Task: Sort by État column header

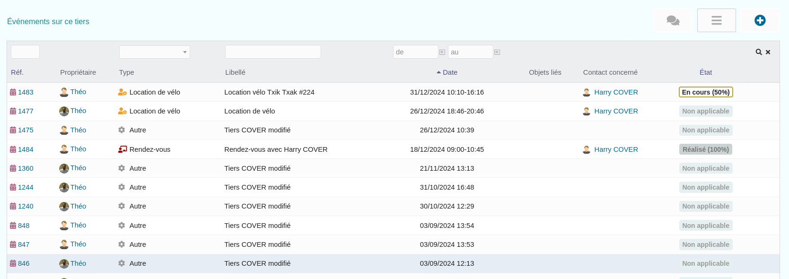Action: 705,72
